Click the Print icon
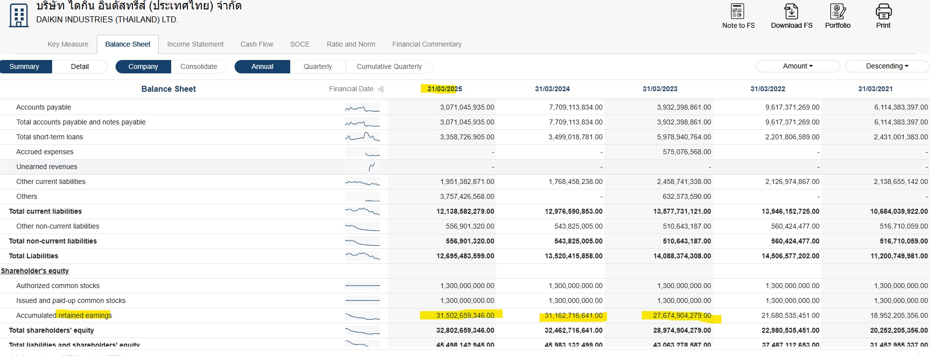The height and width of the screenshot is (356, 930). [883, 11]
